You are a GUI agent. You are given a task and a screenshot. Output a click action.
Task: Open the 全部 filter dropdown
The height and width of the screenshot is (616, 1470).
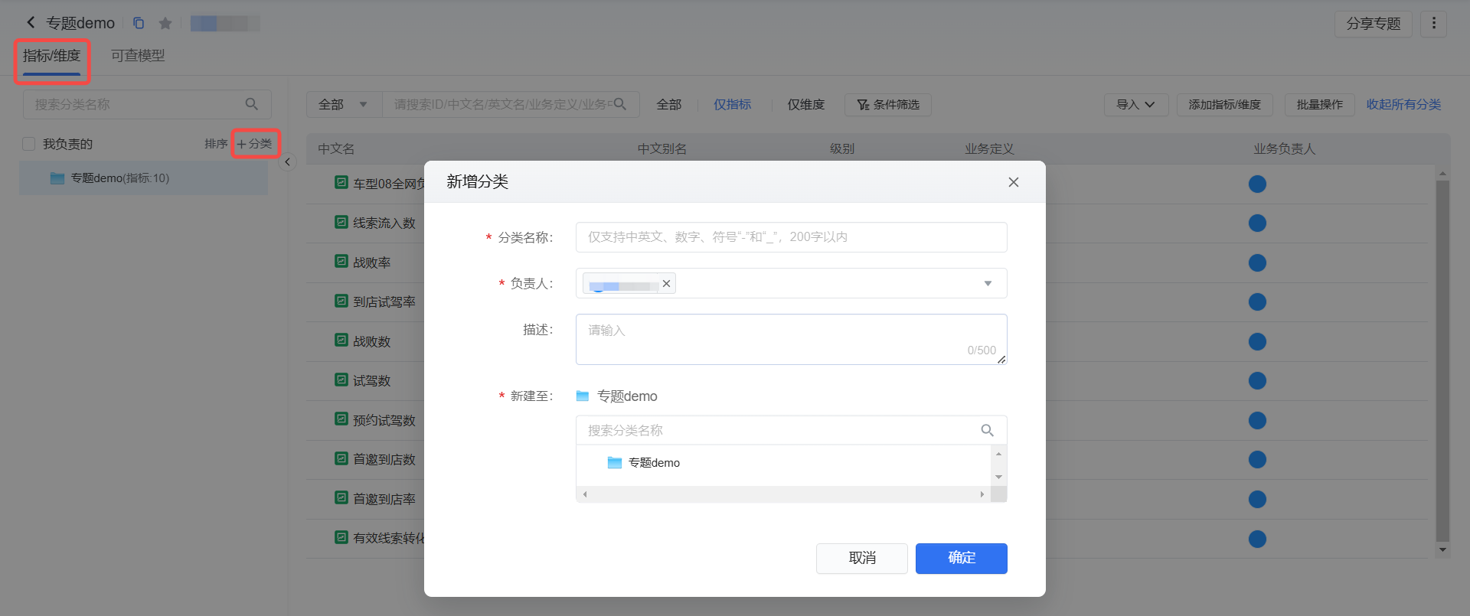pyautogui.click(x=344, y=105)
